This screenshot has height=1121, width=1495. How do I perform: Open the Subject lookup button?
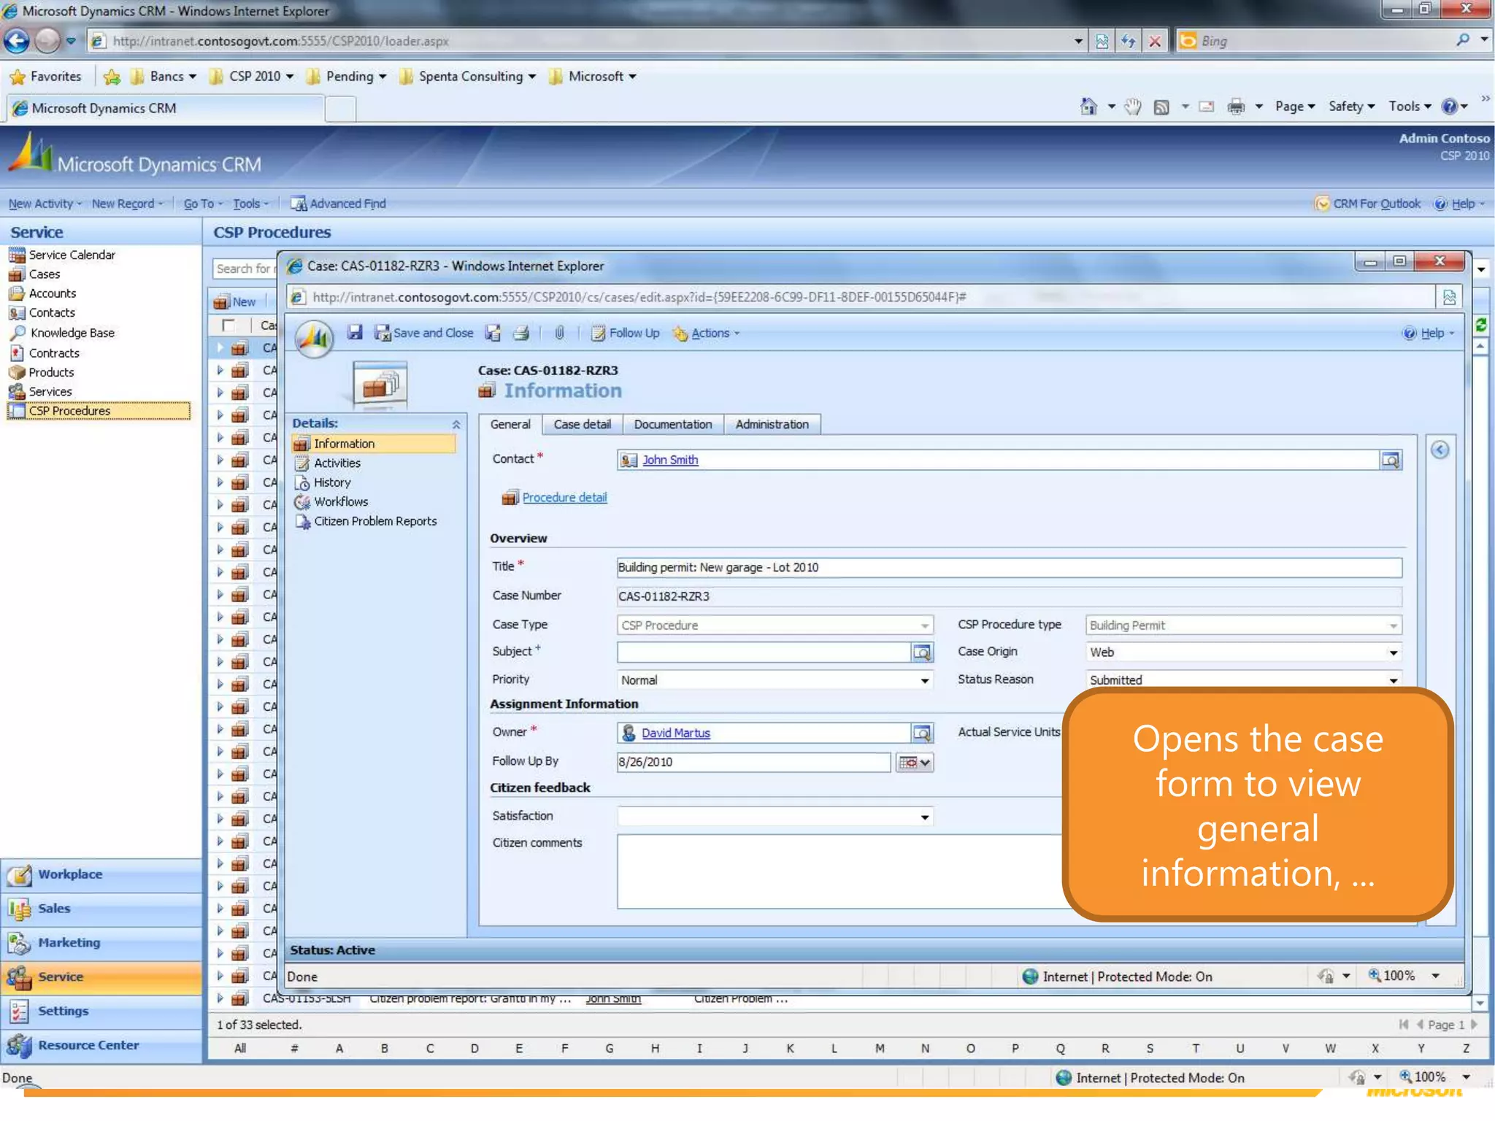(922, 652)
